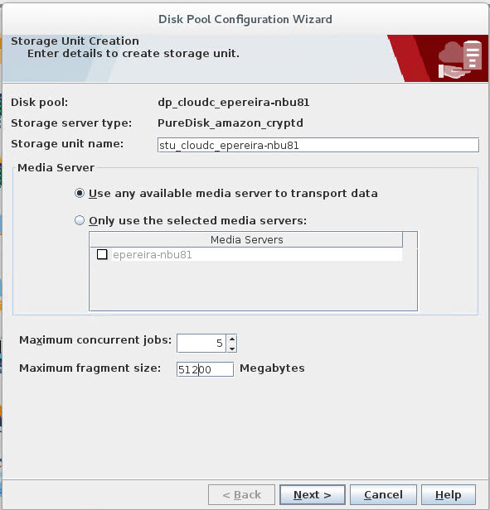Click the Cancel button
This screenshot has width=490, height=510.
point(383,495)
